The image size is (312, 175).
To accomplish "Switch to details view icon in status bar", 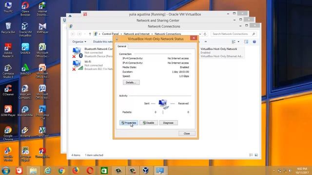I will (x=251, y=155).
